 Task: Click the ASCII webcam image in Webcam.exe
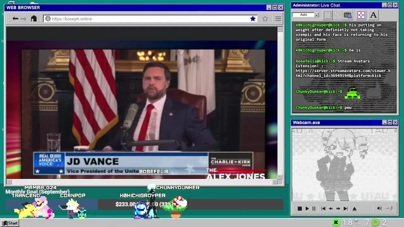(344, 165)
